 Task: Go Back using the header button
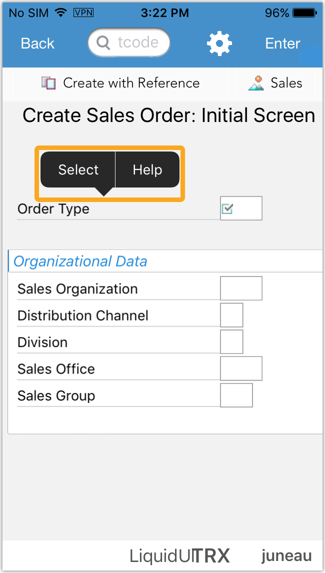(37, 44)
